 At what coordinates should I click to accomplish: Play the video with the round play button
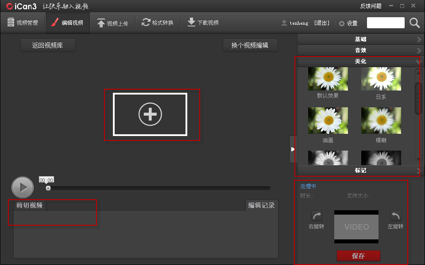23,187
